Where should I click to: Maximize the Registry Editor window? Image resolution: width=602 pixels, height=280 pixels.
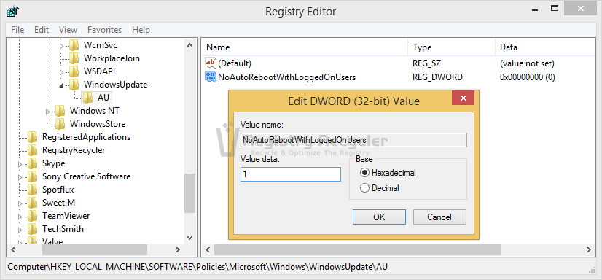pos(554,8)
